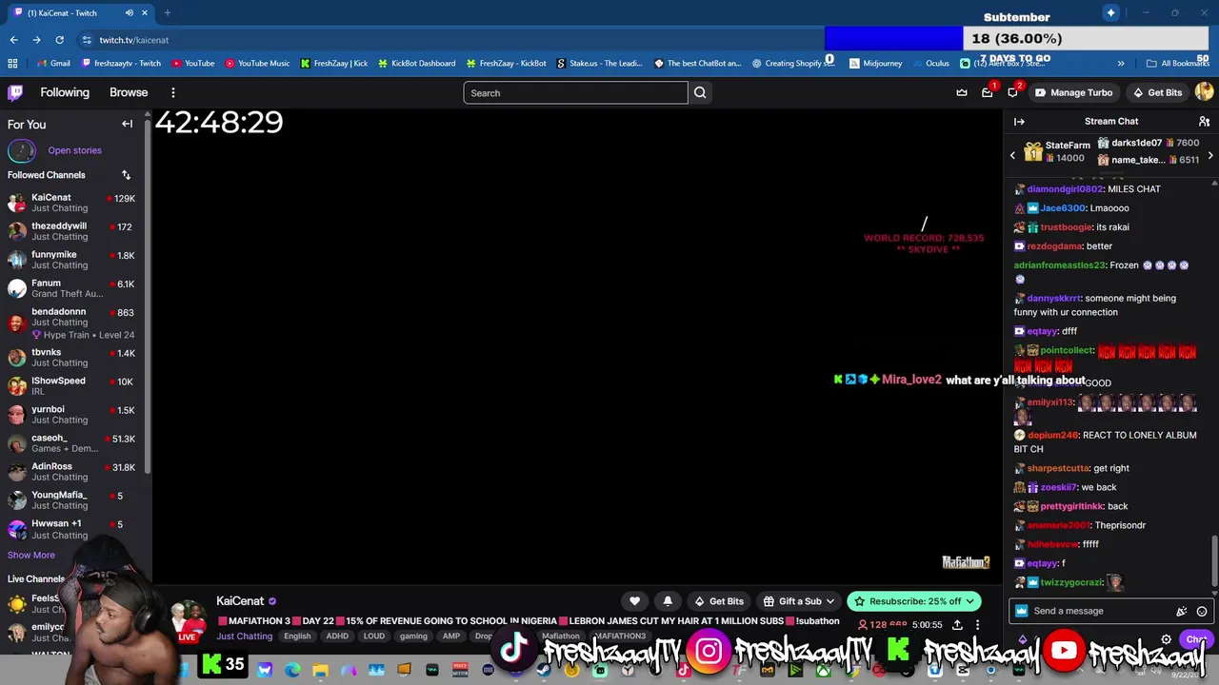Open the KickBot Dashboard bookmark
Image resolution: width=1219 pixels, height=685 pixels.
(416, 64)
